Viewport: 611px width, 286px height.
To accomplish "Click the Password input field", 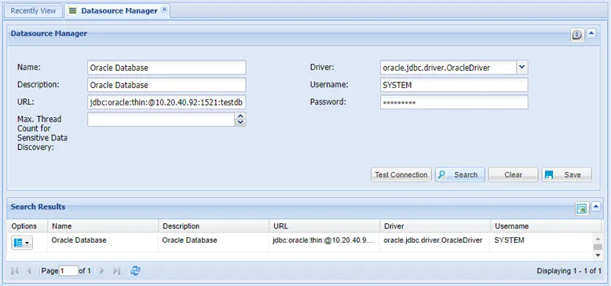I will click(x=454, y=102).
